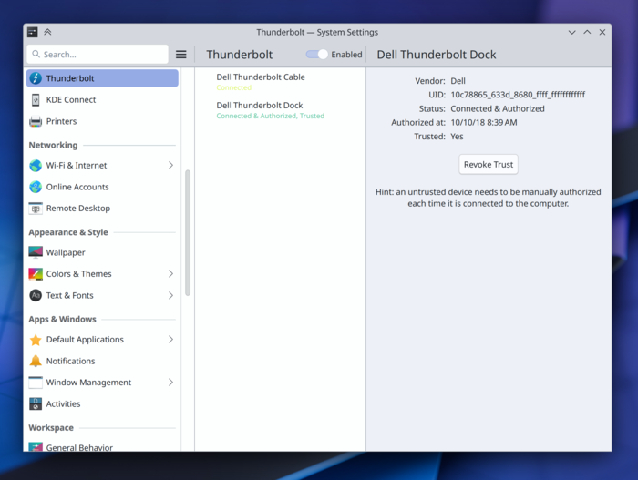The width and height of the screenshot is (638, 480).
Task: Expand the Wi-Fi & Internet submenu arrow
Action: [x=170, y=166]
